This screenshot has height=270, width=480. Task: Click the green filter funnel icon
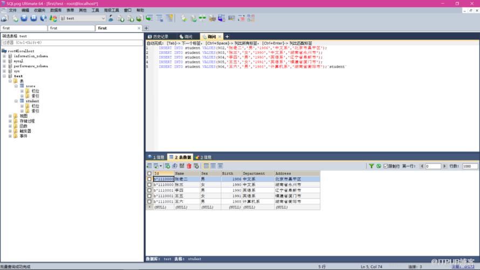tap(372, 166)
